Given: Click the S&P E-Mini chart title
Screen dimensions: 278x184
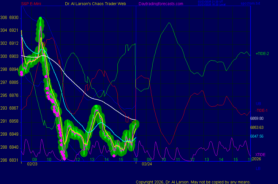Looking at the screenshot, I should pos(30,4).
